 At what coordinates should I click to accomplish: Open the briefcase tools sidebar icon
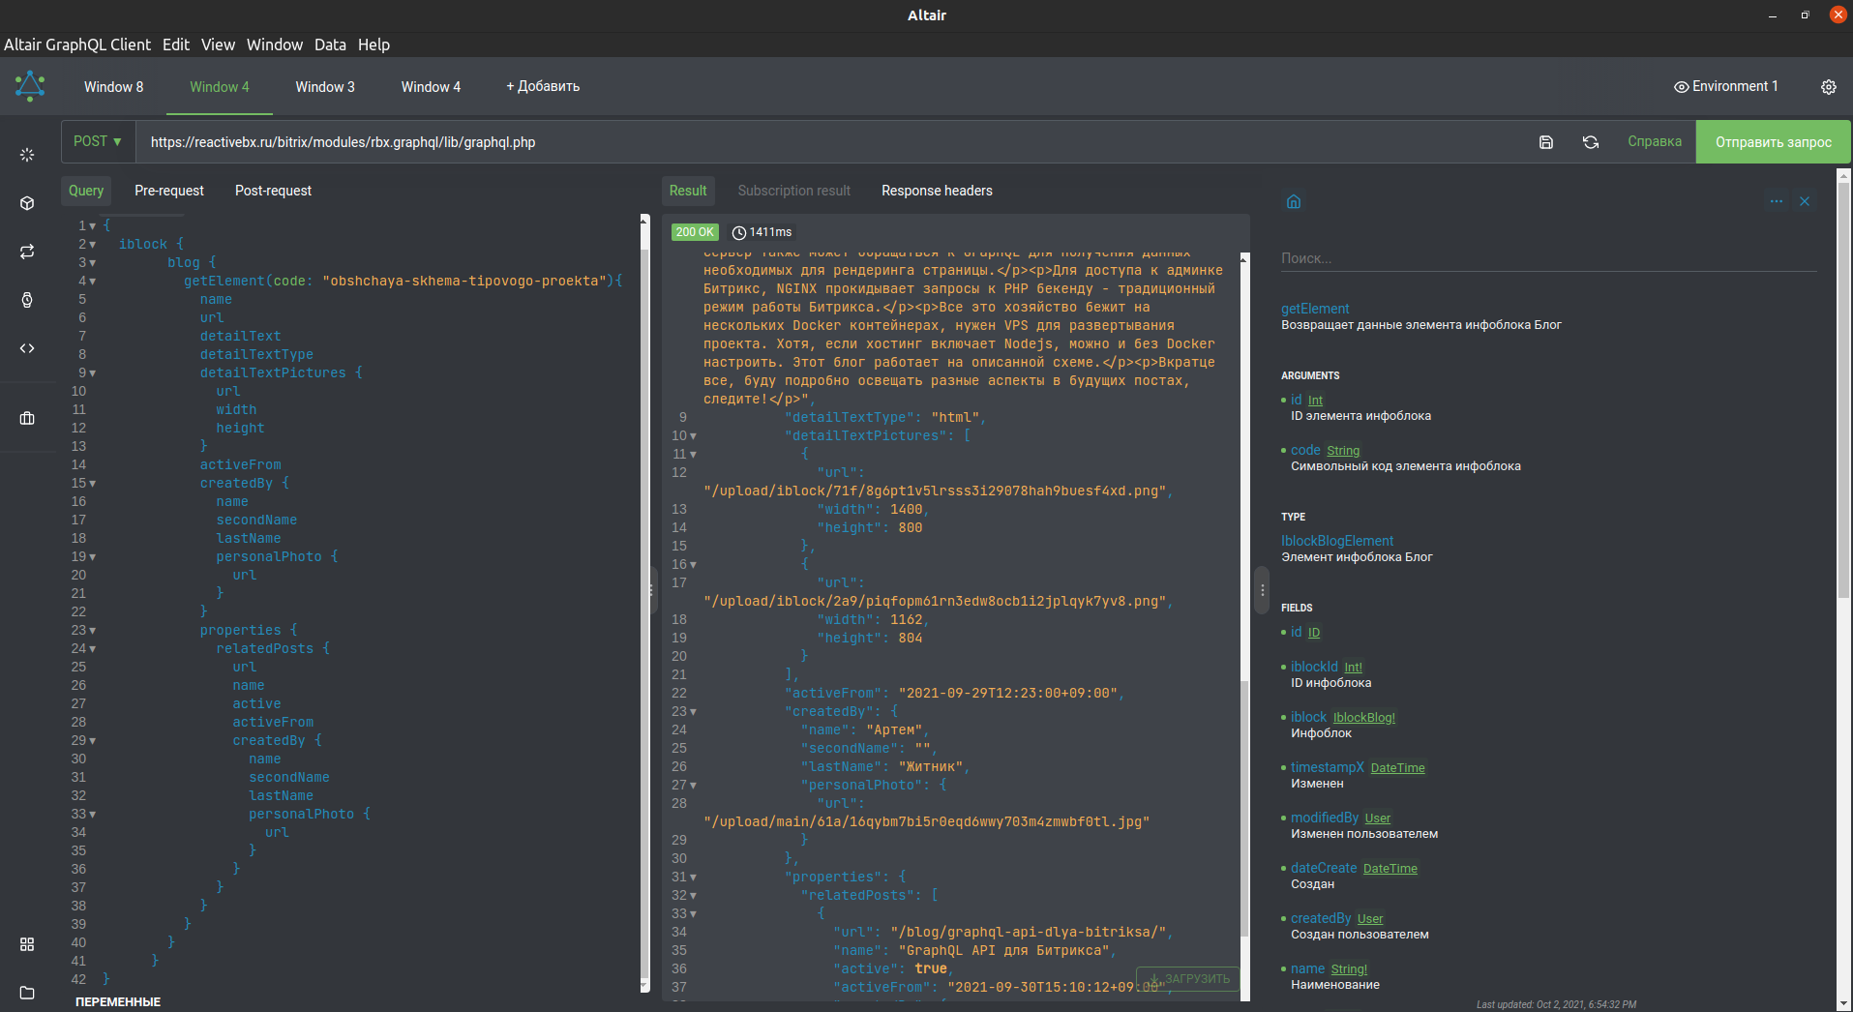pos(27,418)
